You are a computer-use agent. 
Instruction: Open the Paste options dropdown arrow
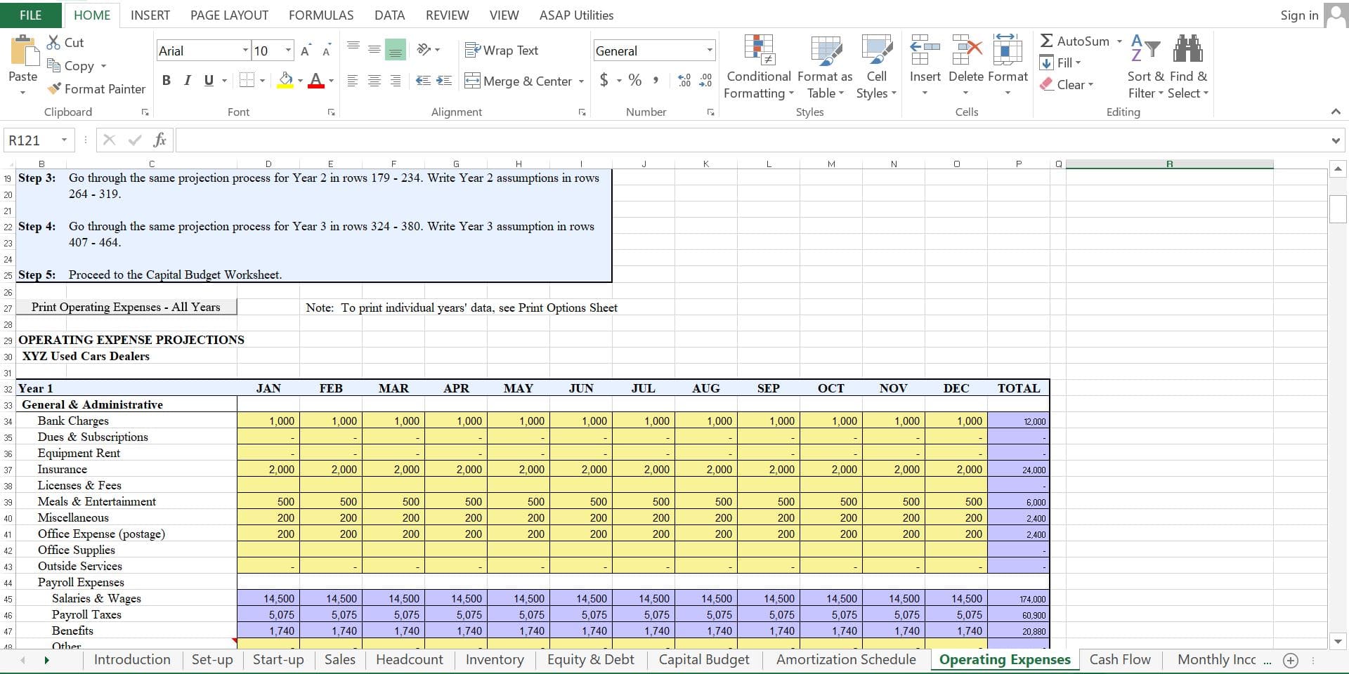(x=22, y=93)
